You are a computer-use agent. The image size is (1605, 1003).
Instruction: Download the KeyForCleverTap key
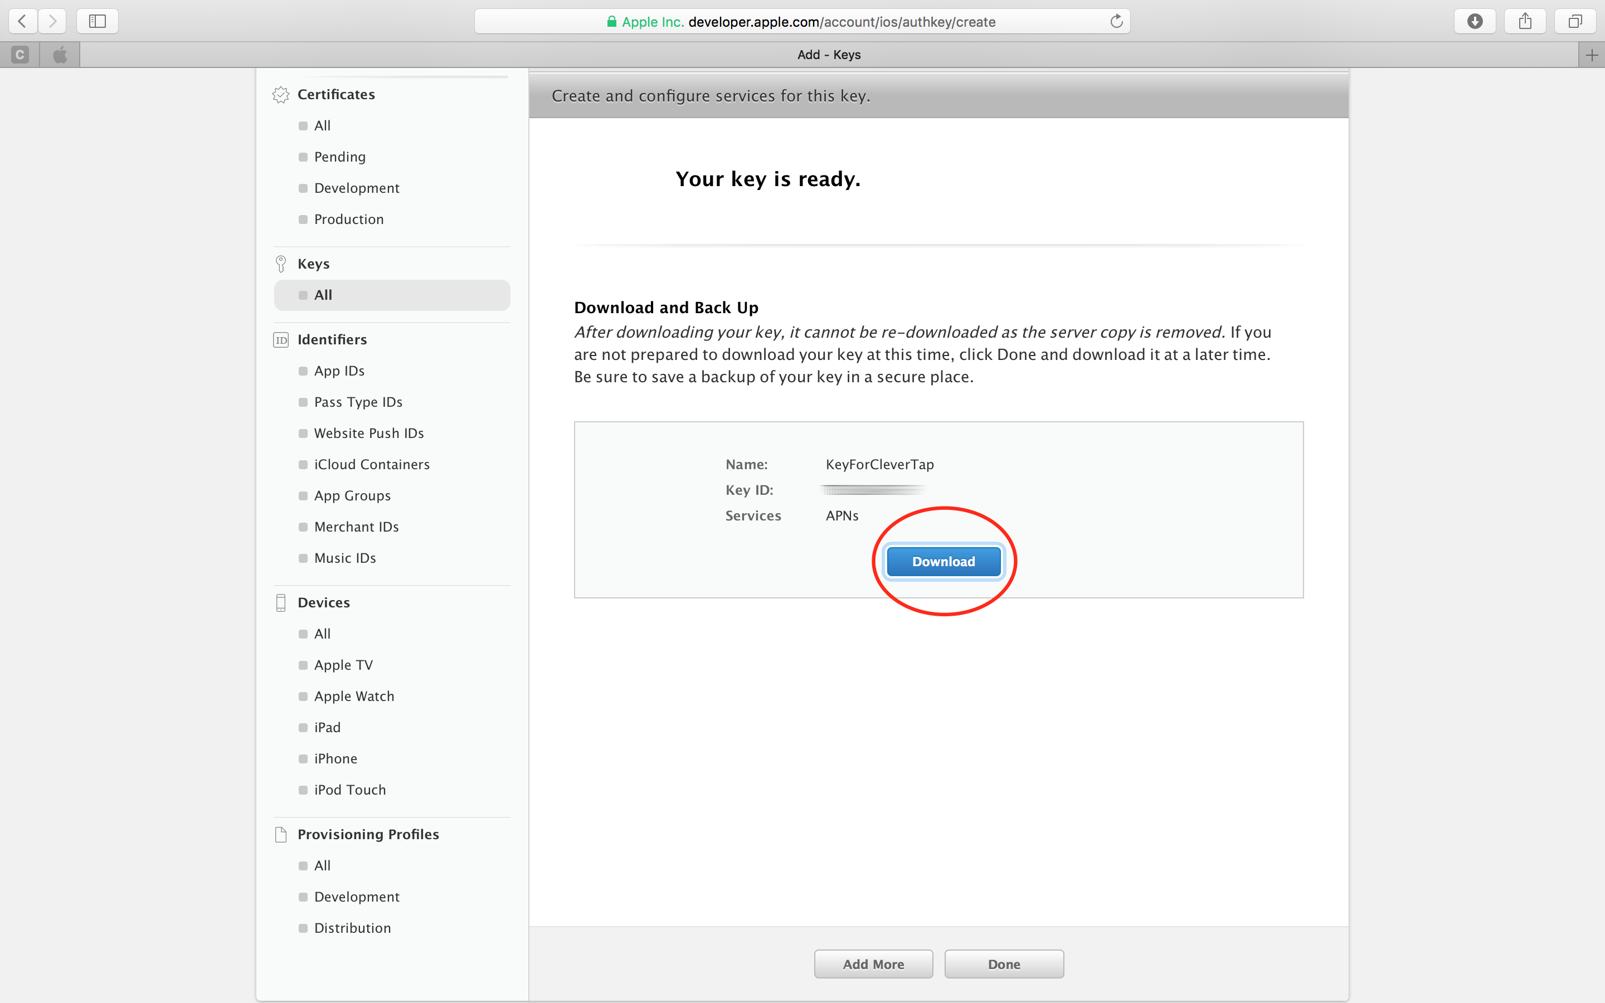coord(943,561)
